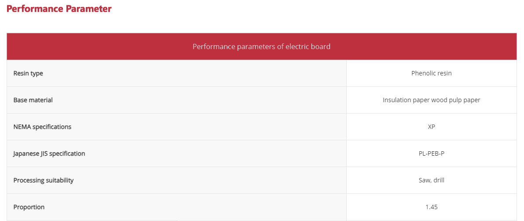
Task: Click "Performance parameters" in the table header bar
Action: [x=234, y=46]
